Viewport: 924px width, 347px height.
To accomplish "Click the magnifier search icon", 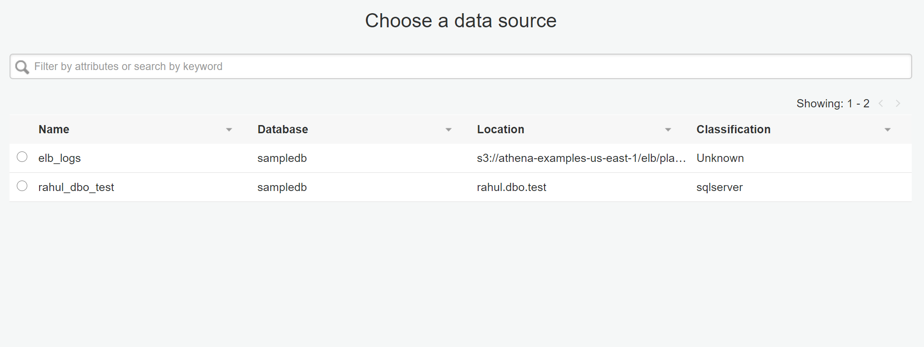I will [x=22, y=67].
